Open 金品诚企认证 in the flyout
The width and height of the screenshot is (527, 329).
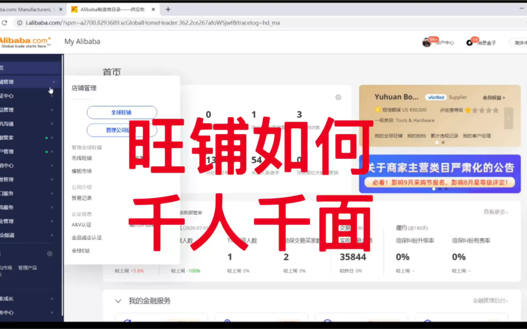coord(87,238)
